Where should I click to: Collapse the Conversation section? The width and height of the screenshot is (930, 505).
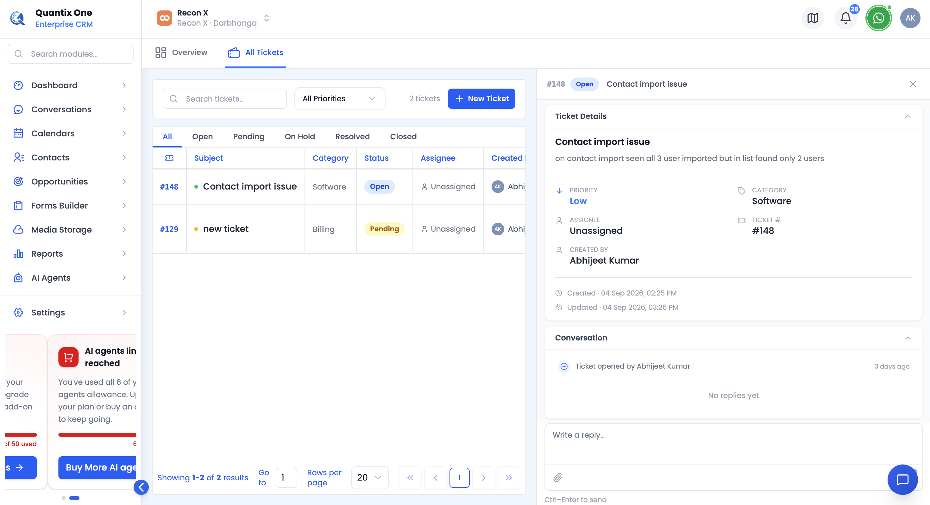908,338
